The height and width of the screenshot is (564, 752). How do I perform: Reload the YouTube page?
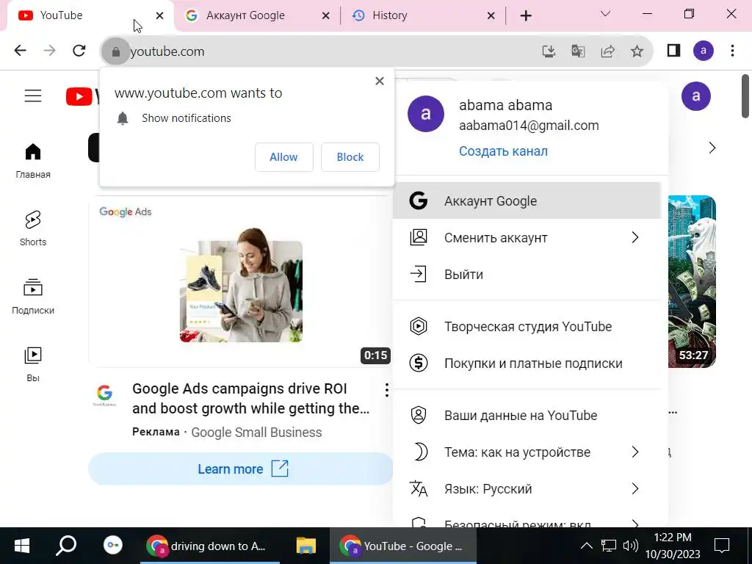pos(79,51)
